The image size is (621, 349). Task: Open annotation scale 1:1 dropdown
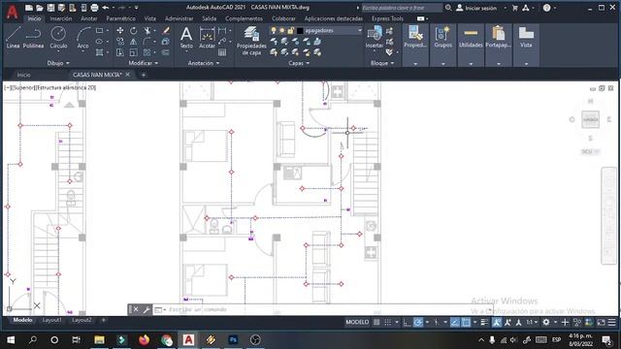[532, 323]
